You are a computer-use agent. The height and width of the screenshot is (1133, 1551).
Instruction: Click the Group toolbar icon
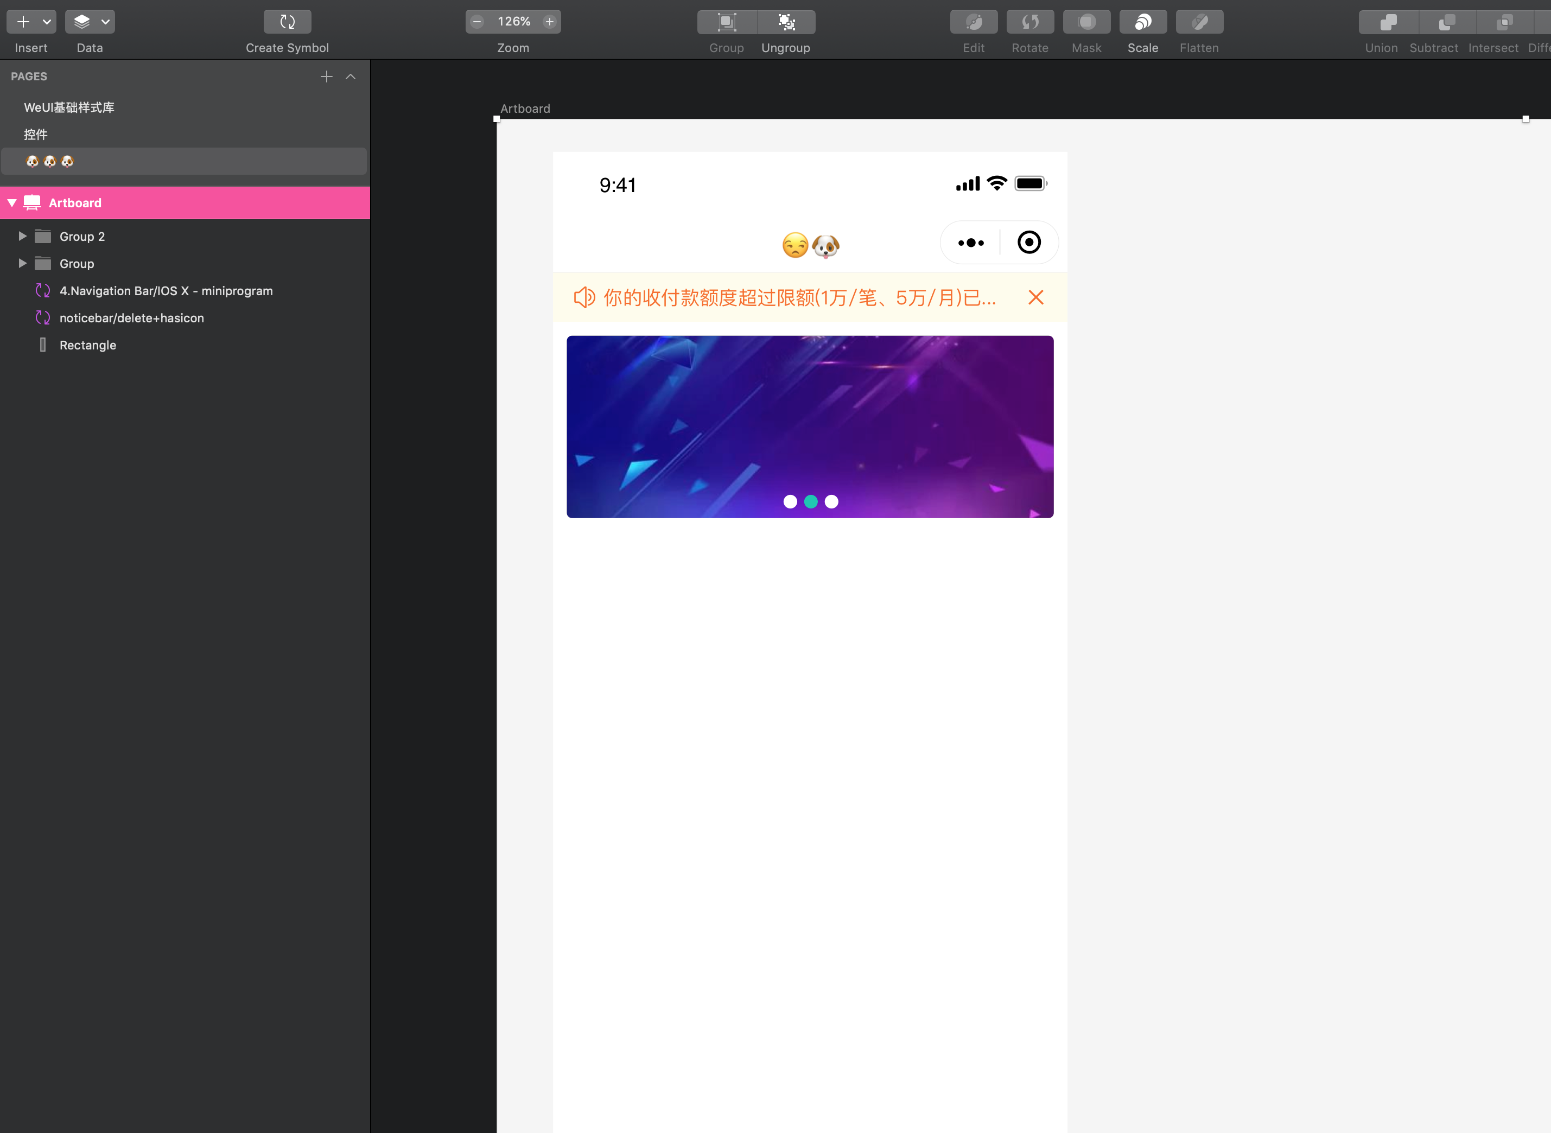[727, 22]
